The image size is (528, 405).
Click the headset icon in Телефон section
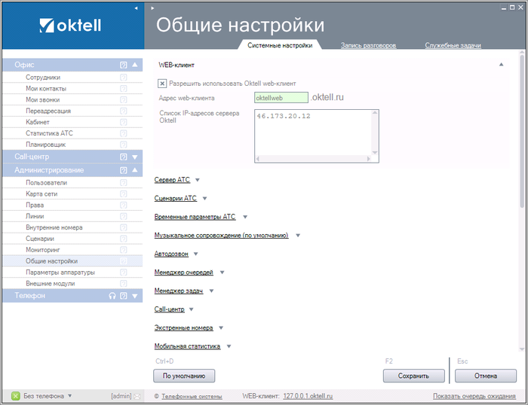[112, 296]
